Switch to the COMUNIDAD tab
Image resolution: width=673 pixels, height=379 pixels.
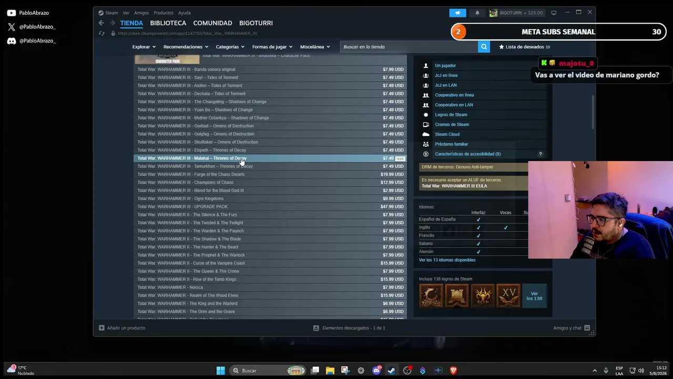(212, 23)
